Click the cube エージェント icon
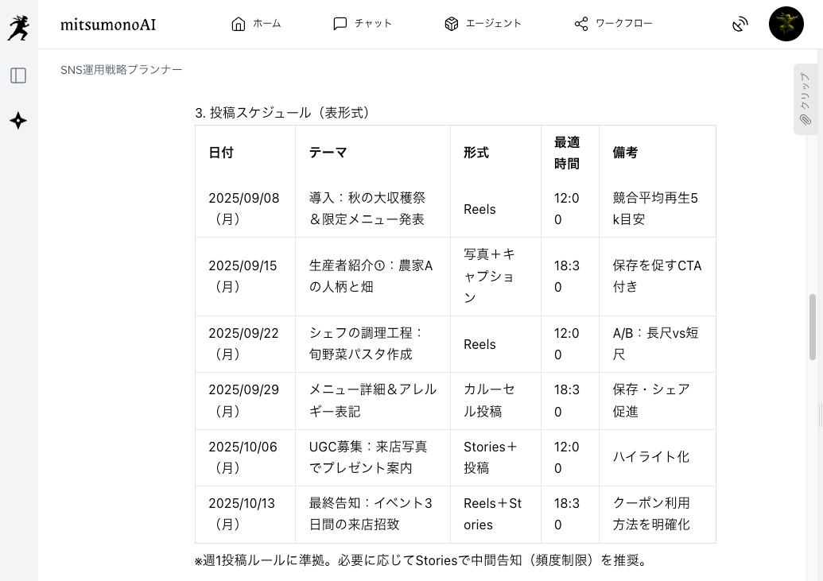Image resolution: width=823 pixels, height=581 pixels. point(452,24)
